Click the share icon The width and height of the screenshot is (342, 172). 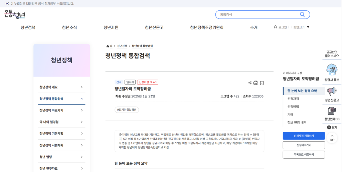pos(250,83)
